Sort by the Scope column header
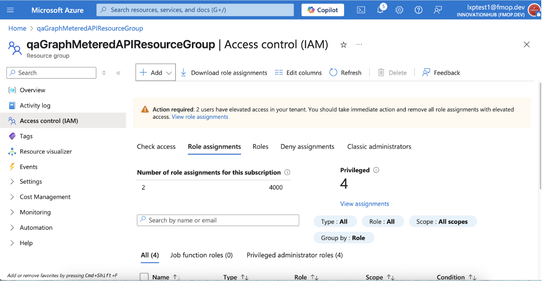Screen dimensions: 543x285 click(380, 277)
